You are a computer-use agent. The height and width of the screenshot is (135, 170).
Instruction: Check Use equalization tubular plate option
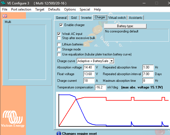59,54
